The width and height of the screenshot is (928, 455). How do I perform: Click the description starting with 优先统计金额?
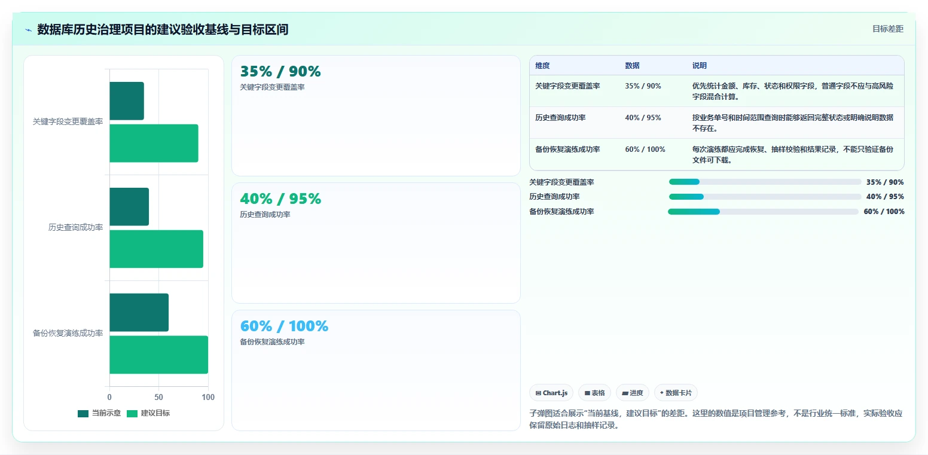tap(793, 91)
